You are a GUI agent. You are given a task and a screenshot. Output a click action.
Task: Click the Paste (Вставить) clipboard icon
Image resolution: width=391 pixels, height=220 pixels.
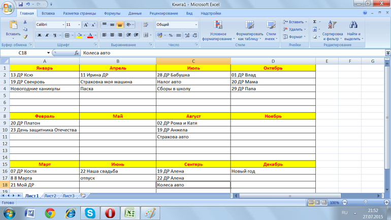[13, 25]
